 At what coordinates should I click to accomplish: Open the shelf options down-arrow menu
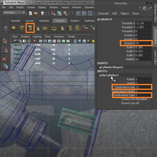5,31
